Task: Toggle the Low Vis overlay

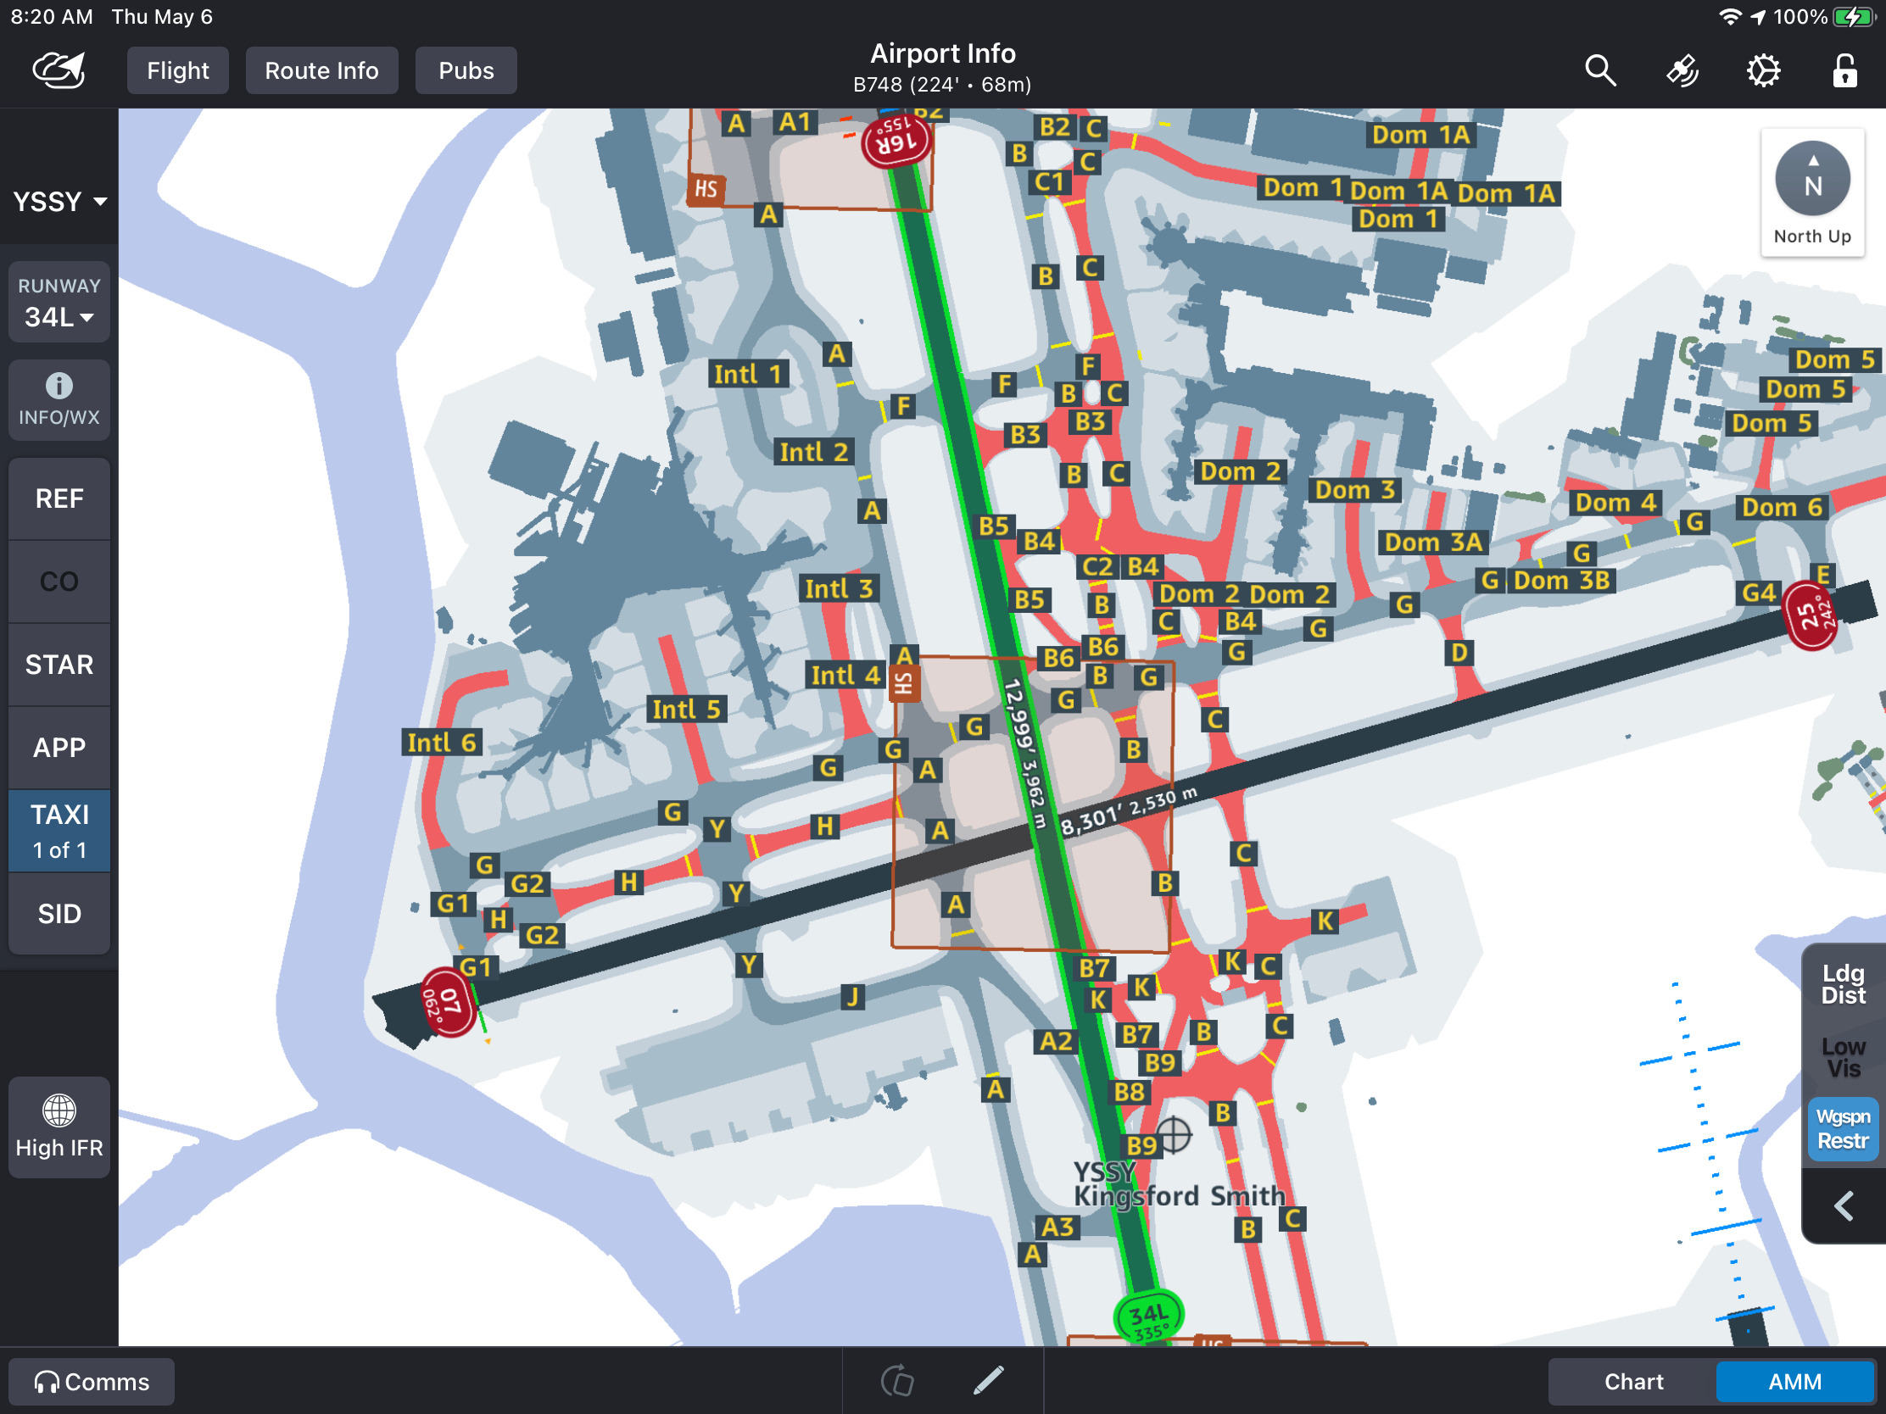Action: click(1843, 1057)
